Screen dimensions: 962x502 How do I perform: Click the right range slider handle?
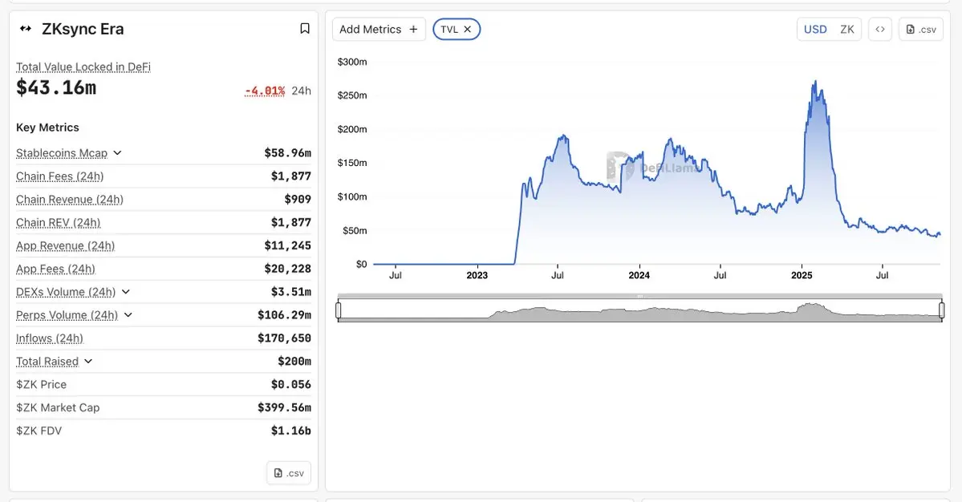(x=941, y=310)
